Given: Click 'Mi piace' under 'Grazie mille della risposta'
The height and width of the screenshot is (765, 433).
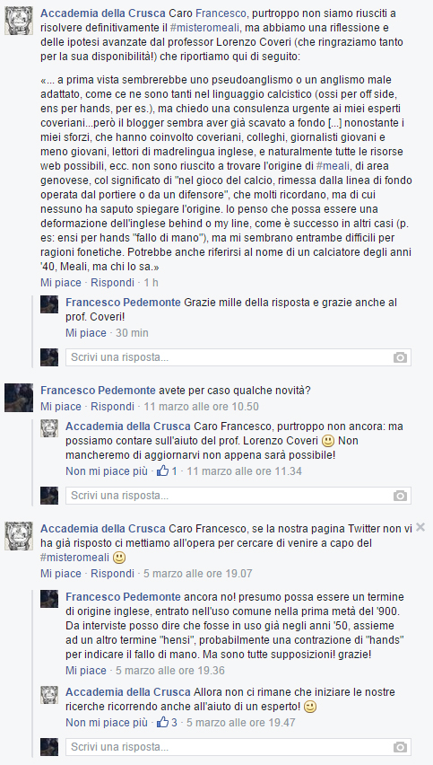Looking at the screenshot, I should click(x=86, y=333).
